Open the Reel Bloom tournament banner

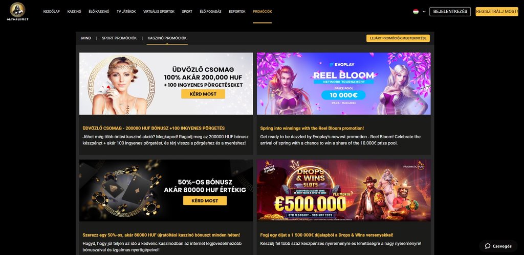point(343,84)
